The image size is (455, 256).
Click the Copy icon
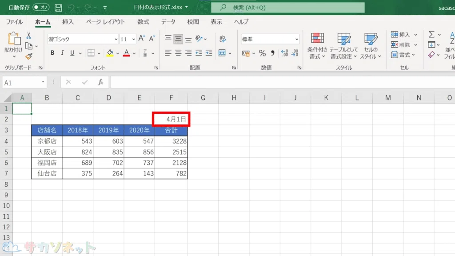point(29,46)
